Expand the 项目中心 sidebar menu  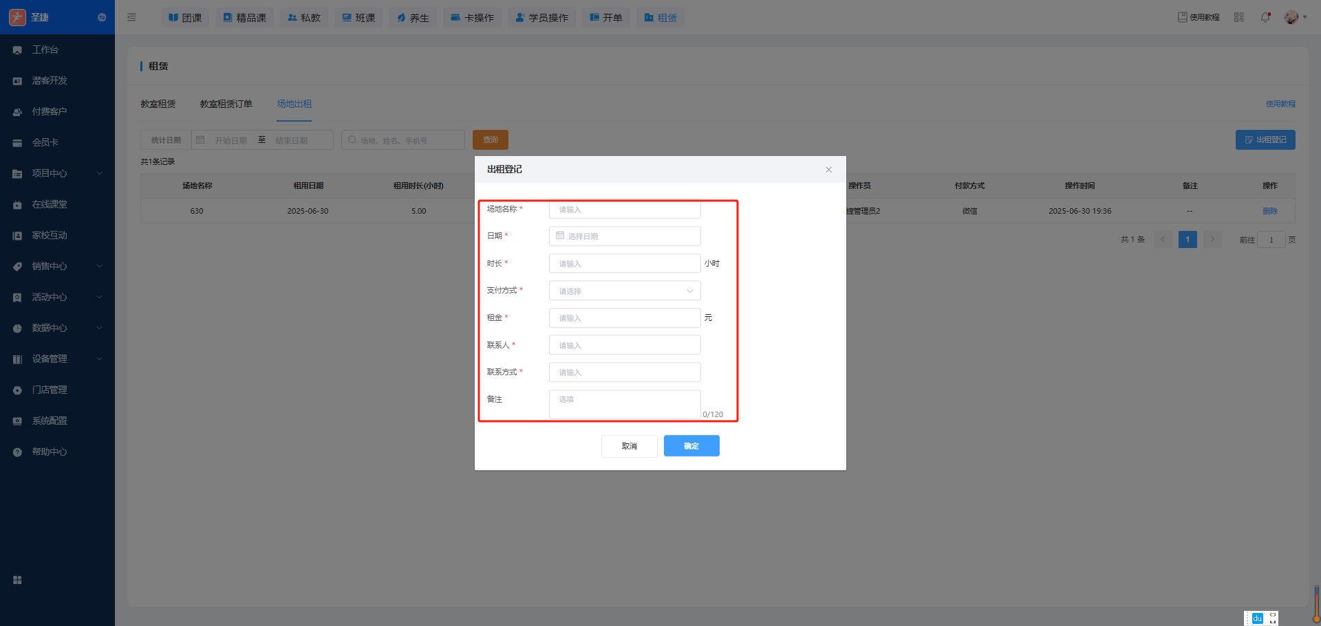click(57, 173)
